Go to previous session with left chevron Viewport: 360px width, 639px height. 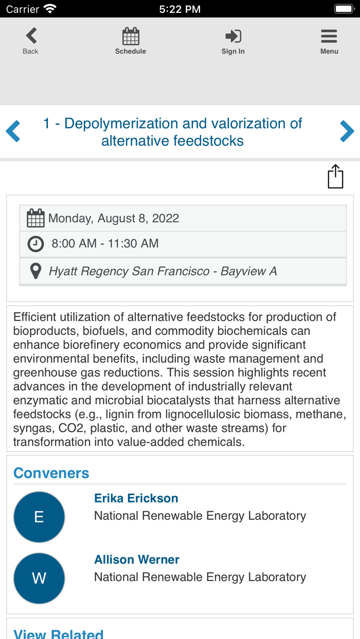coord(13,131)
